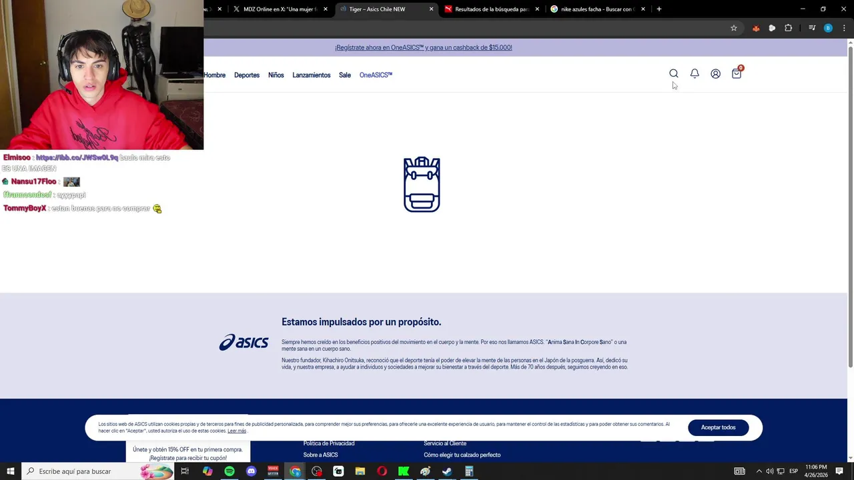Screen dimensions: 854x480
Task: Open the Lanzamientos menu
Action: tap(312, 75)
